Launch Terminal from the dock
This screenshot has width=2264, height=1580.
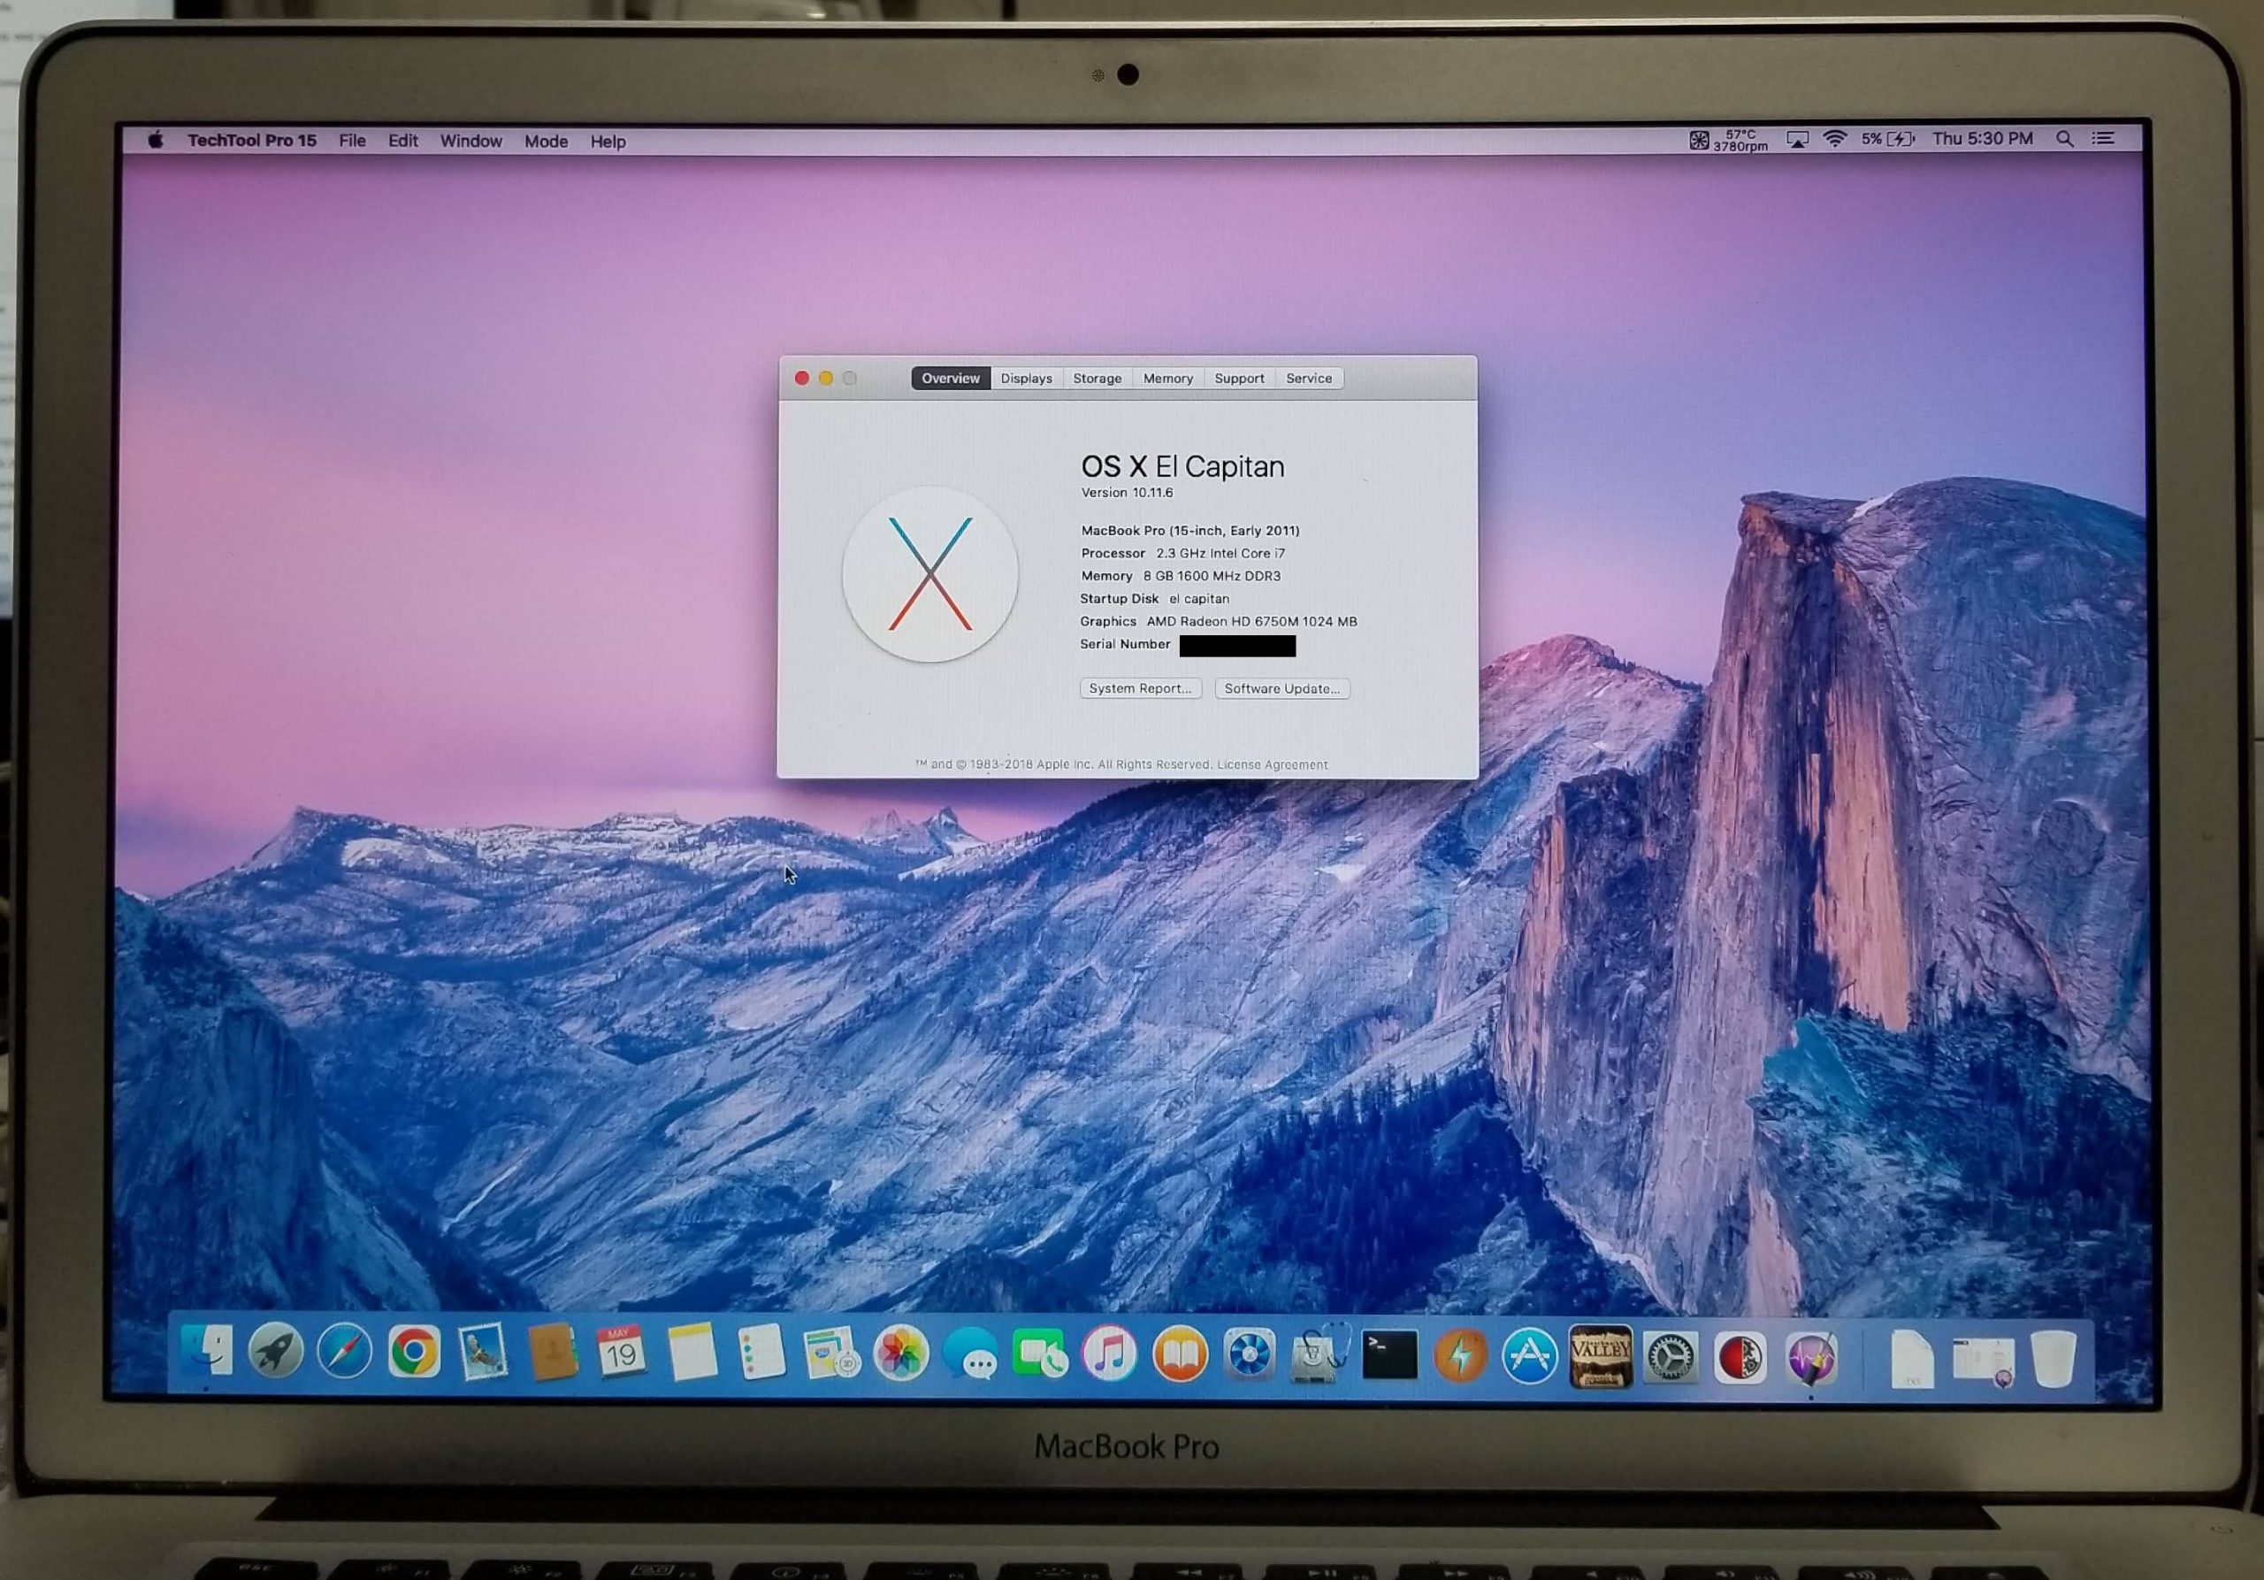(1388, 1354)
